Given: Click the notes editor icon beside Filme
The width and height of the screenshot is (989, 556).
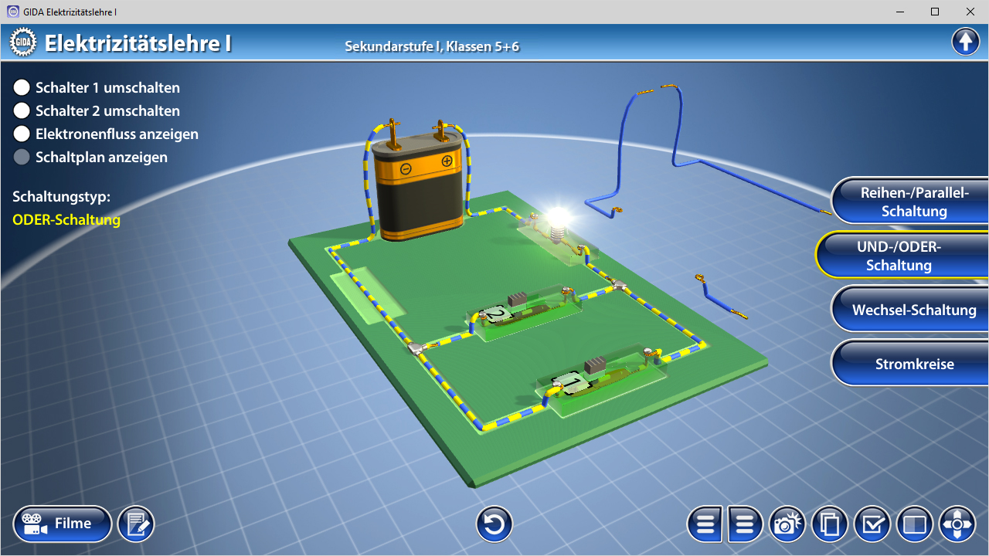Looking at the screenshot, I should click(136, 524).
